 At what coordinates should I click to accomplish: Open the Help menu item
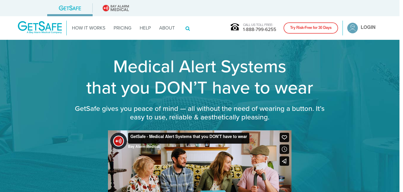(145, 28)
